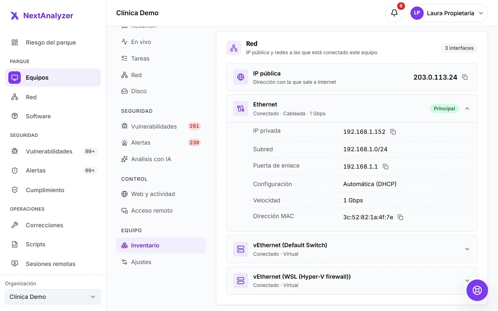
Task: Select the Inventario tab
Action: pos(161,245)
